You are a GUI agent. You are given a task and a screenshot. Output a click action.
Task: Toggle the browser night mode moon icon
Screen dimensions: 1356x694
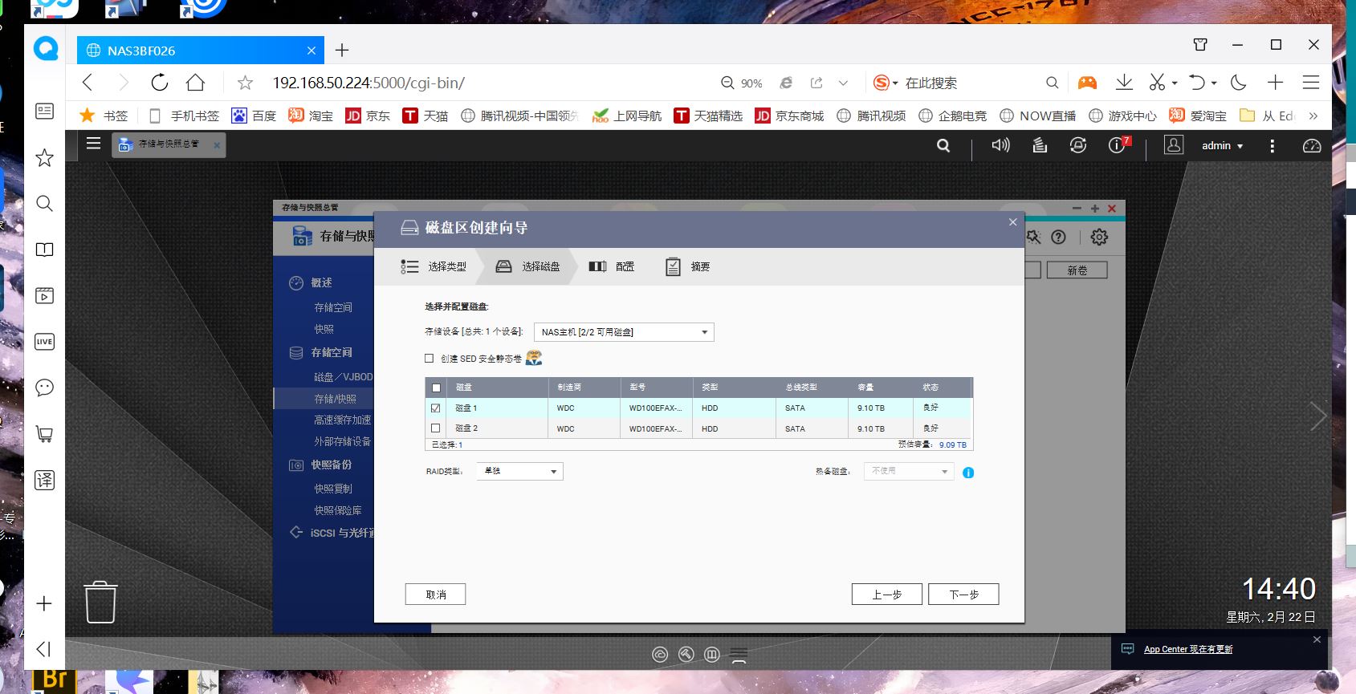[1238, 82]
